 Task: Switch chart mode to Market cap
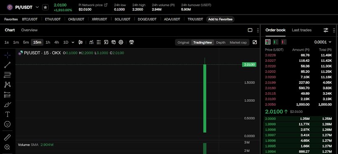pos(238,42)
